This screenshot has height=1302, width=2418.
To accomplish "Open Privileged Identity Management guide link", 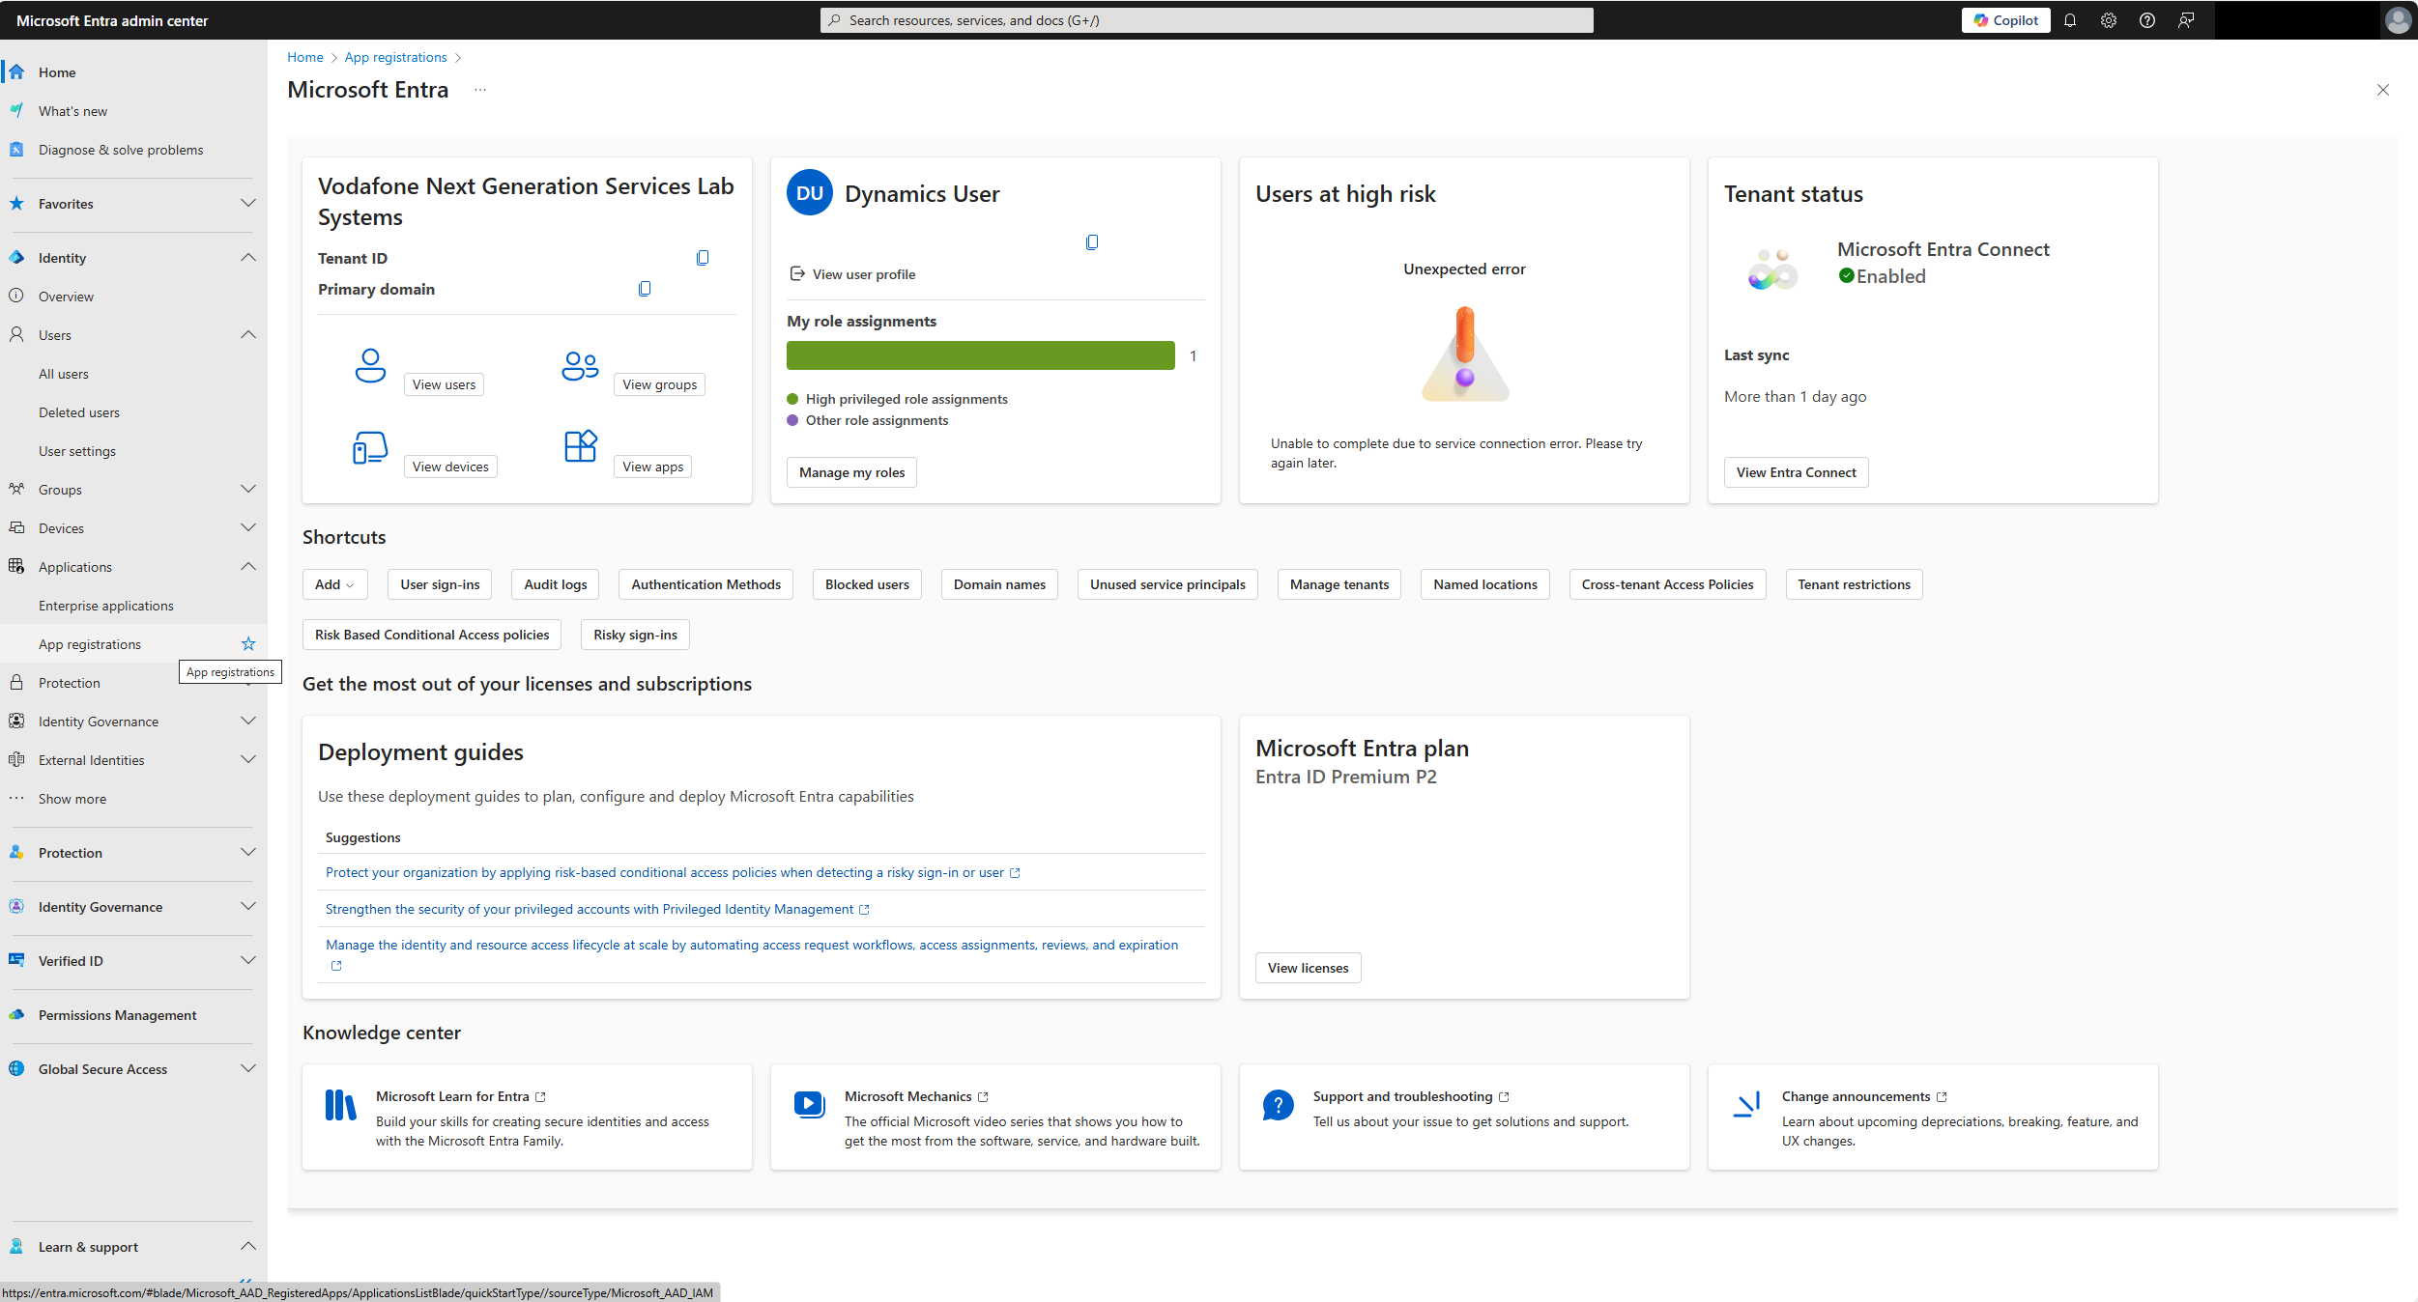I will 590,909.
